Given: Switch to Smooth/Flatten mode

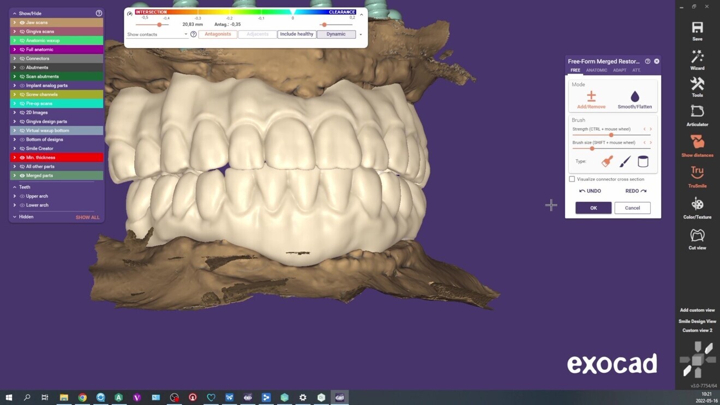Looking at the screenshot, I should (x=634, y=98).
